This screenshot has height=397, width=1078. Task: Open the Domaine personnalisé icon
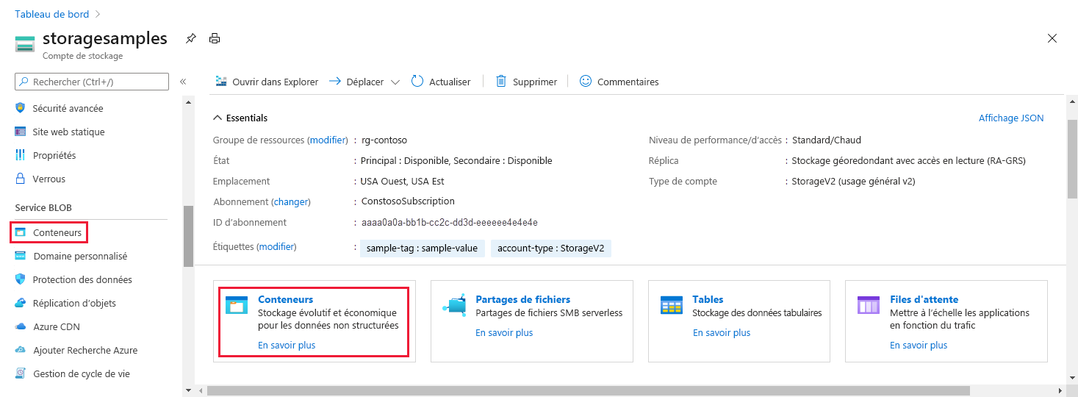21,256
